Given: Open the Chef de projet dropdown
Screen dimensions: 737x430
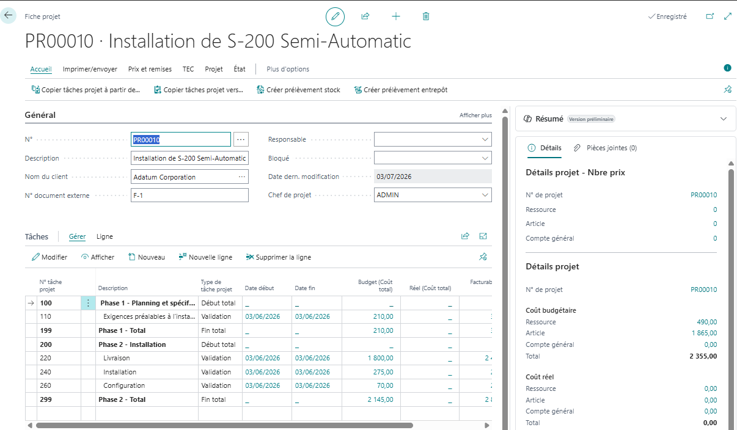Looking at the screenshot, I should click(485, 195).
